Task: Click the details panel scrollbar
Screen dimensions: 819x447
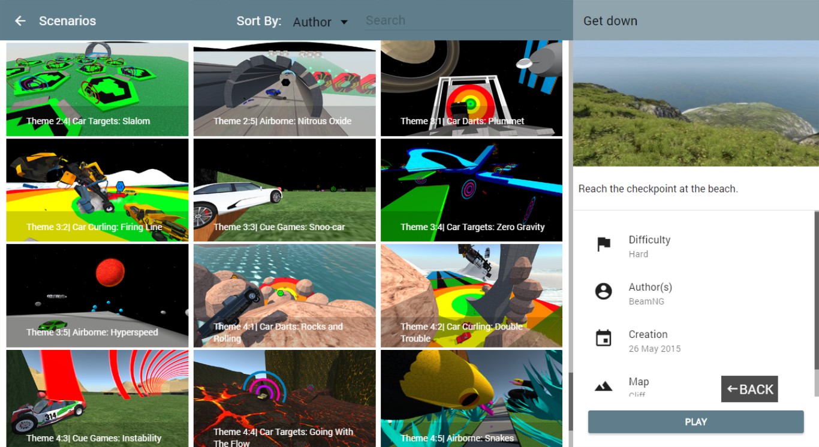Action: 816,303
